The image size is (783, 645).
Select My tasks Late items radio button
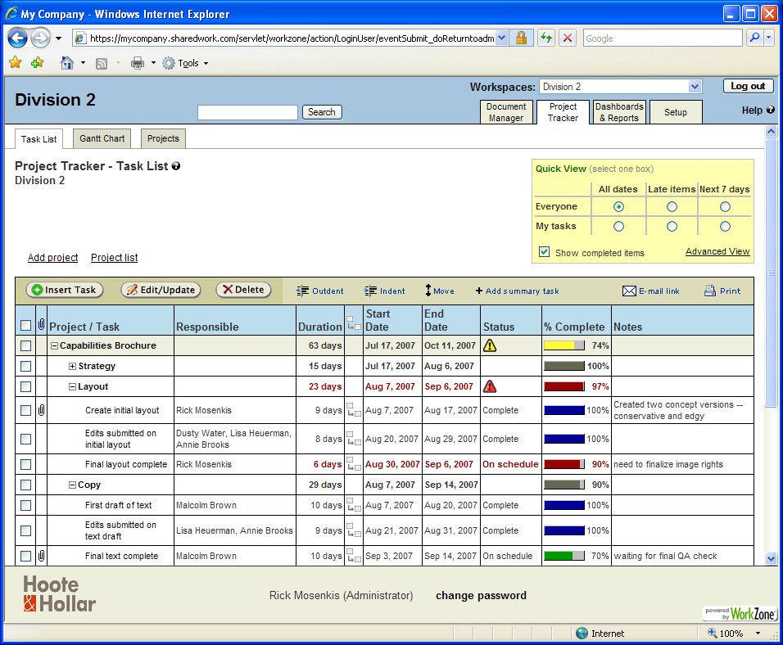pos(672,227)
